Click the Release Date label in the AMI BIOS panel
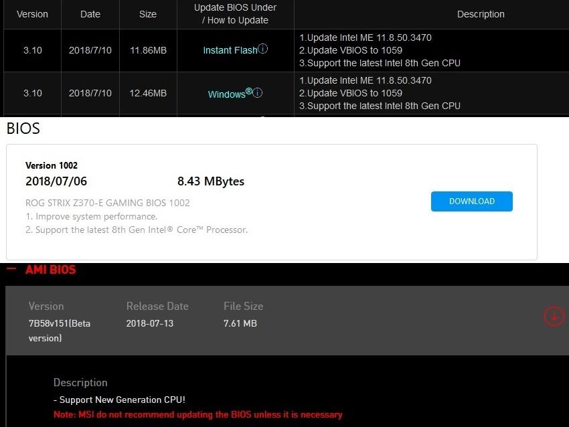The height and width of the screenshot is (427, 569). point(157,306)
